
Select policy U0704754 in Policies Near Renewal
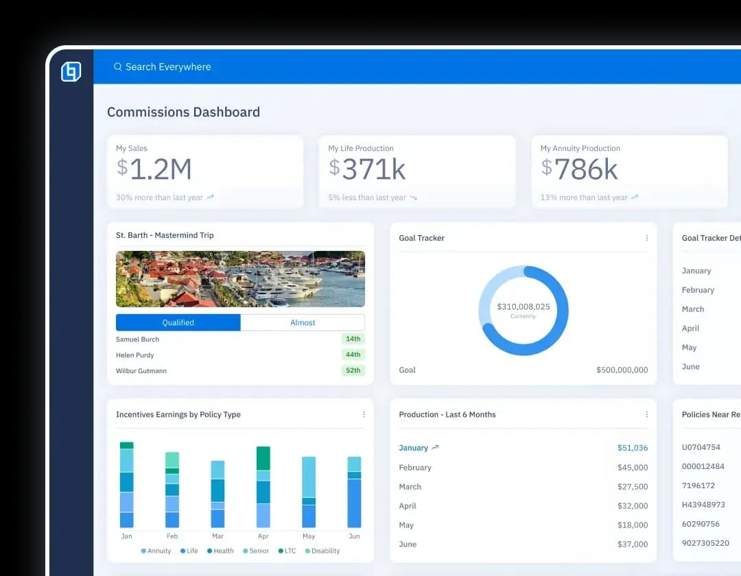click(701, 447)
